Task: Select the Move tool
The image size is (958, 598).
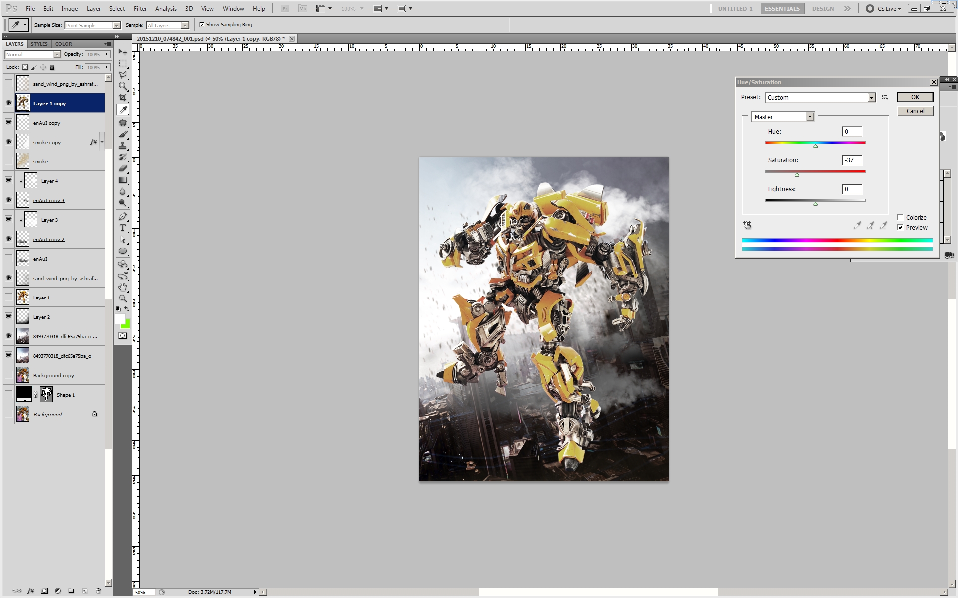Action: 123,52
